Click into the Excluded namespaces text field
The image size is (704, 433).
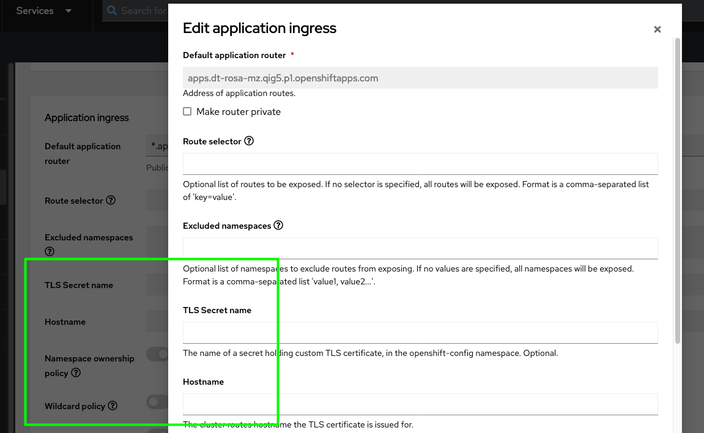click(420, 248)
